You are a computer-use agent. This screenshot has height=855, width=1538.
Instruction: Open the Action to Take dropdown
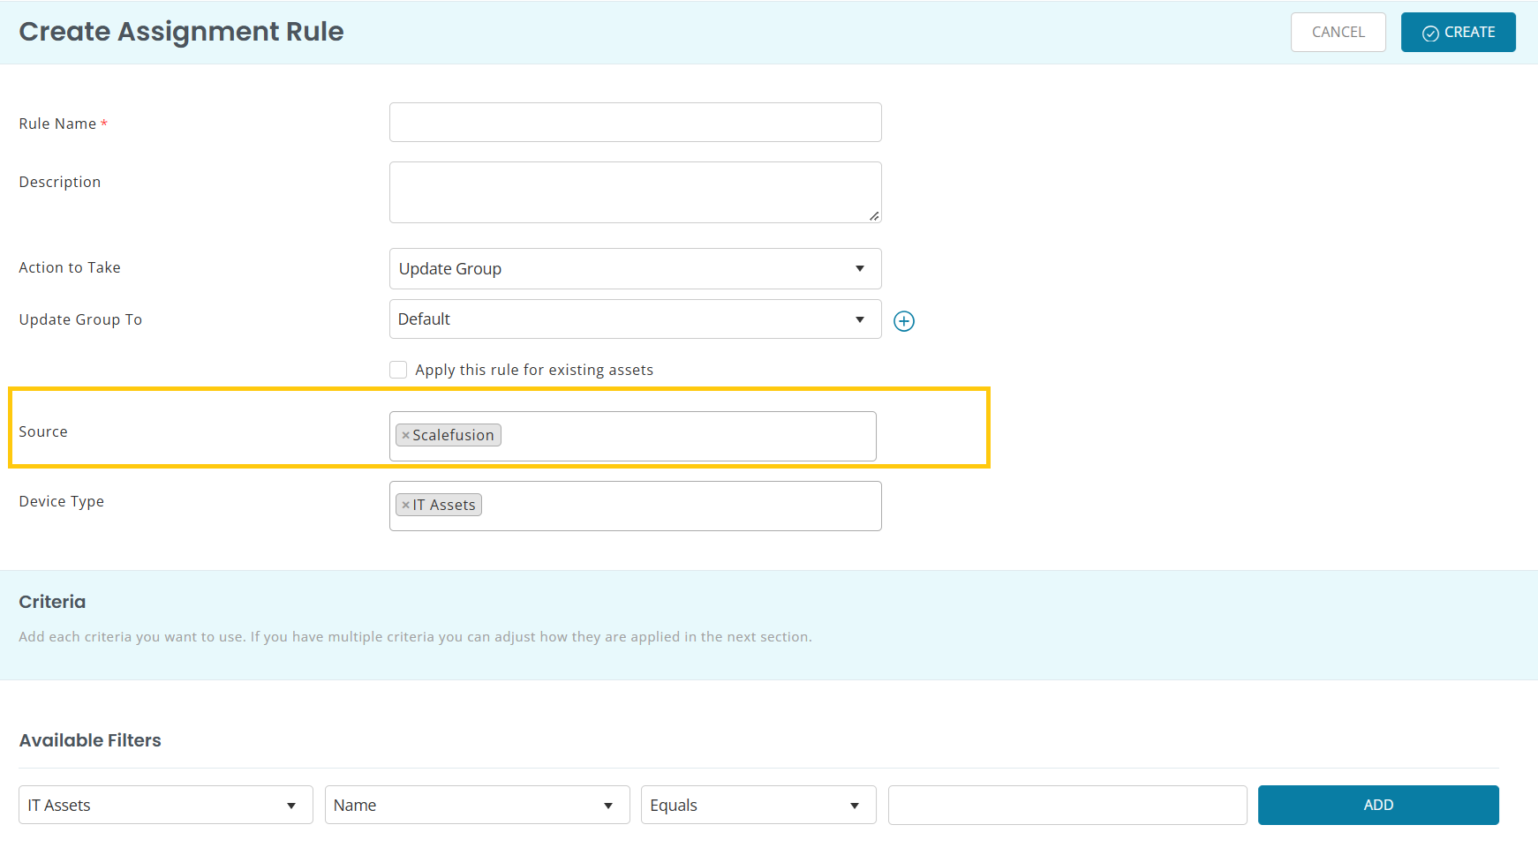pos(635,268)
